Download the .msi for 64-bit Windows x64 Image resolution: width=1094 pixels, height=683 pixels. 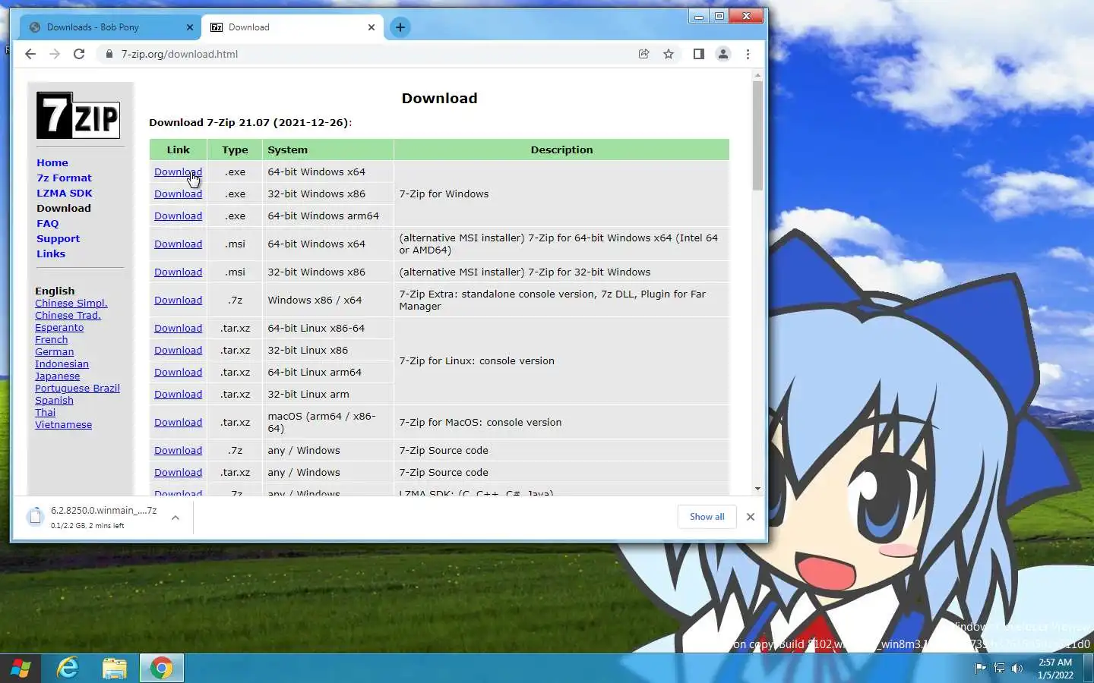178,244
